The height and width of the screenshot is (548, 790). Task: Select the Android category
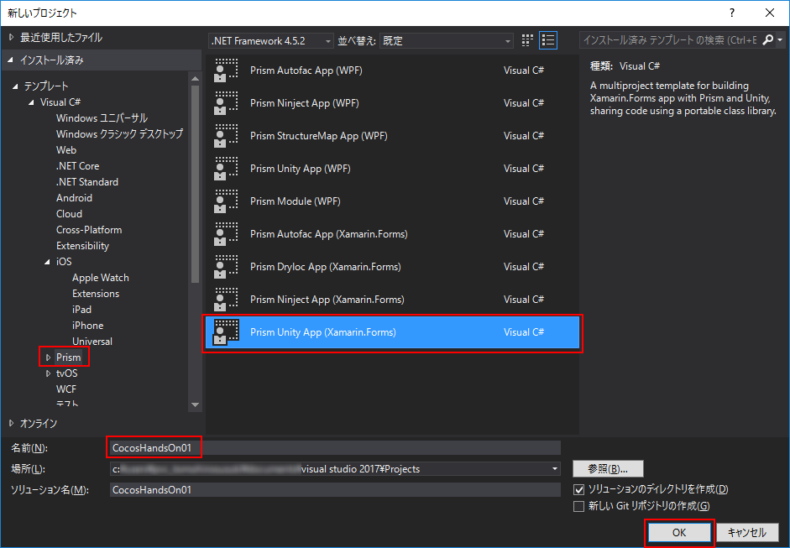pyautogui.click(x=74, y=198)
